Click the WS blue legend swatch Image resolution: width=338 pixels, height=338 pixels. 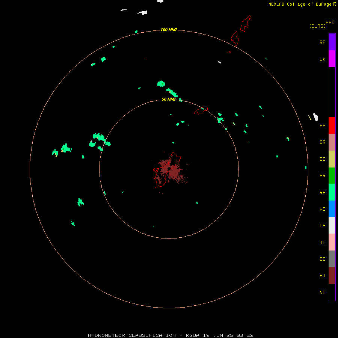click(x=332, y=209)
